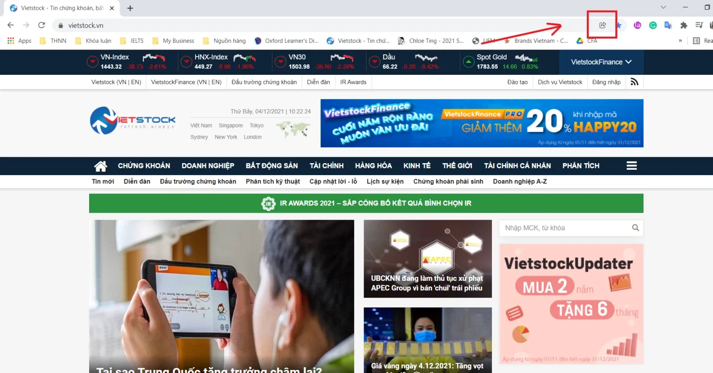The image size is (713, 373).
Task: Open the Brands Vietnam bookmark
Action: [536, 41]
